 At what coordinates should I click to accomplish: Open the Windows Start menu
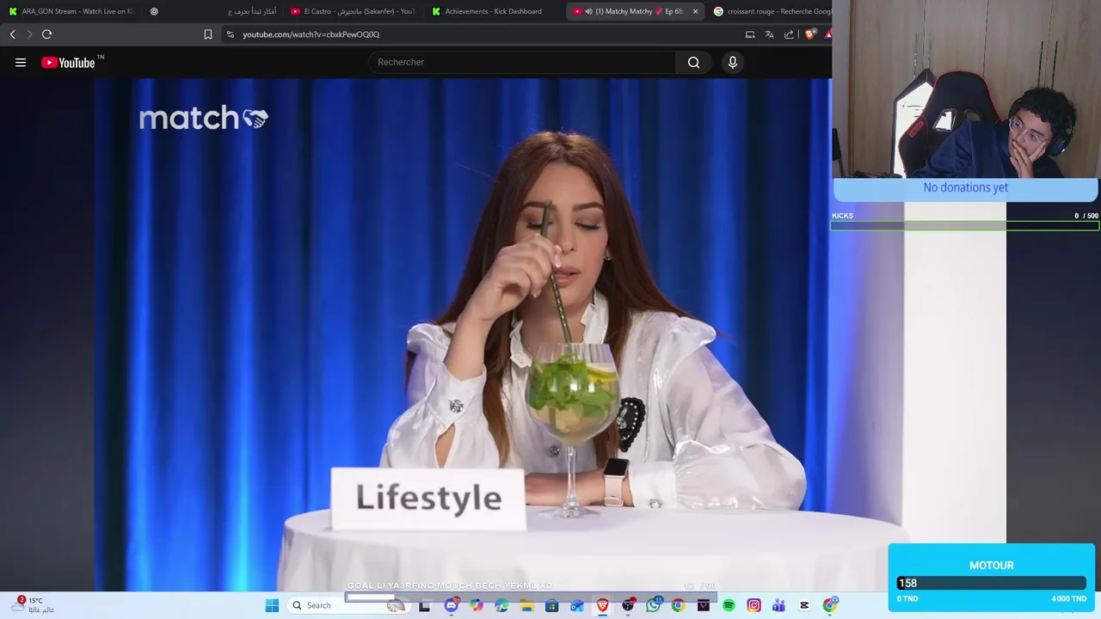click(x=272, y=605)
